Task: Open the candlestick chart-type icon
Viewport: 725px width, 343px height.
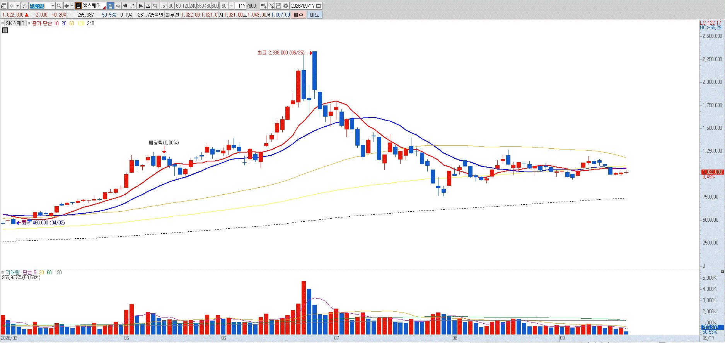Action: pos(263,6)
